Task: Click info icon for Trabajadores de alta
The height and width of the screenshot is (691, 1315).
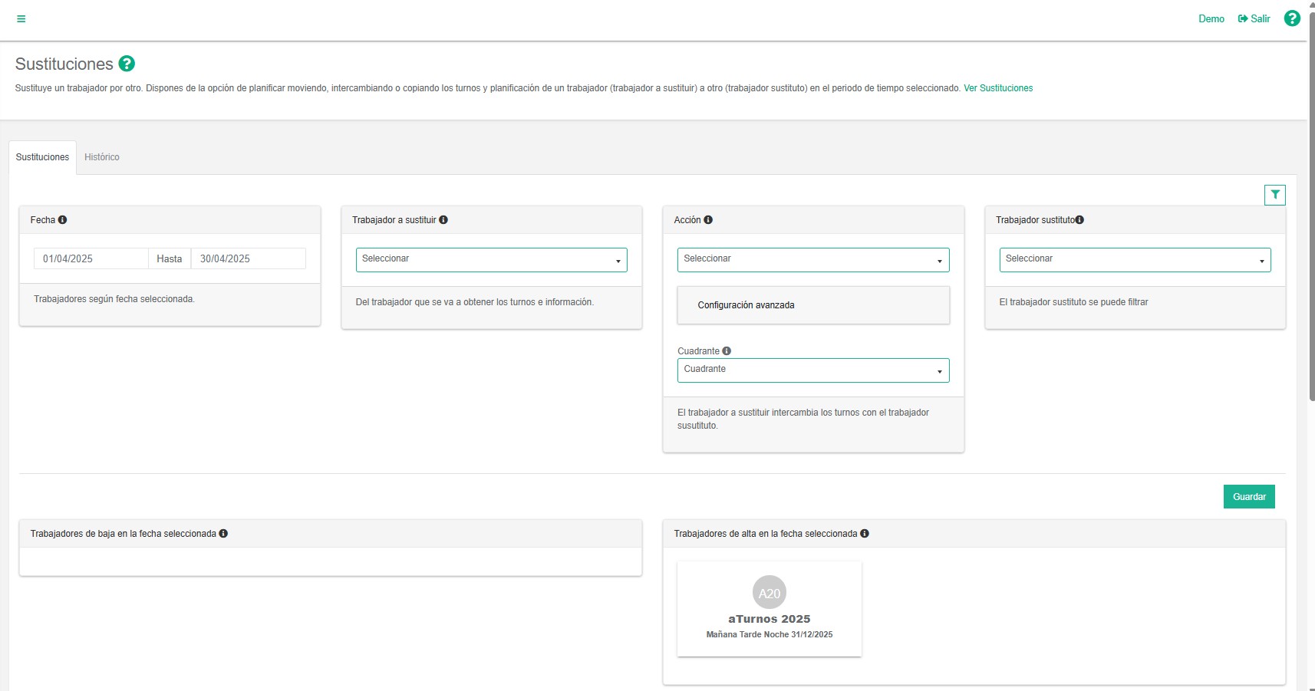Action: (865, 534)
